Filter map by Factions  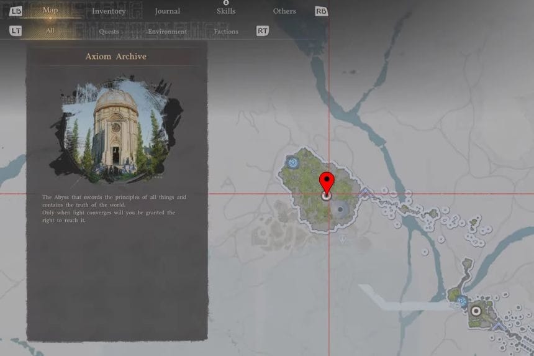[x=226, y=31]
